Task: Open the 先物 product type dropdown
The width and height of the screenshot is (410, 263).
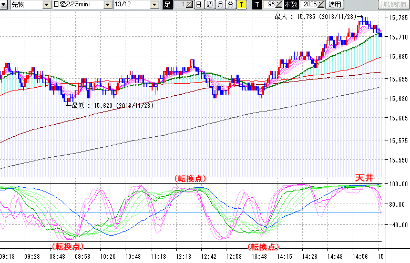Action: [47, 4]
